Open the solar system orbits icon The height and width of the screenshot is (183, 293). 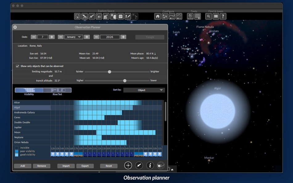[x=99, y=16]
